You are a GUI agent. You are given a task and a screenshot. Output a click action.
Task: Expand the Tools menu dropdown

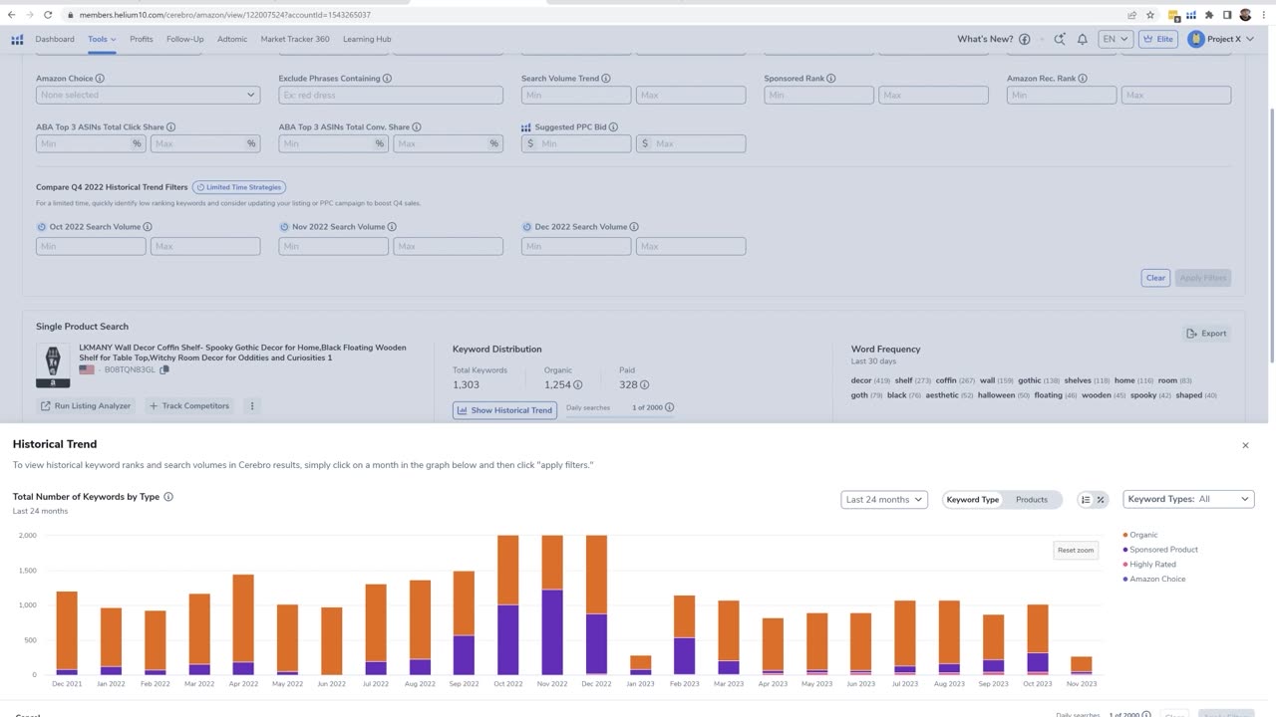[102, 40]
